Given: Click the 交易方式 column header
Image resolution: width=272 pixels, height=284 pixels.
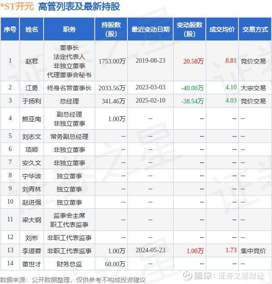Looking at the screenshot, I should point(255,29).
